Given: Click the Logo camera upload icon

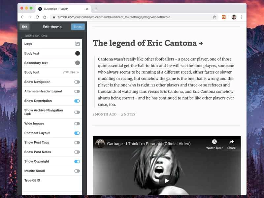Looking at the screenshot, I should pos(77,44).
